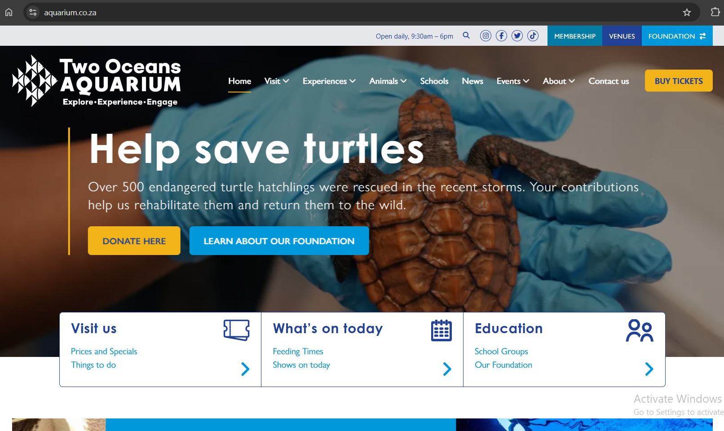Click the DONATE HERE button

(134, 241)
